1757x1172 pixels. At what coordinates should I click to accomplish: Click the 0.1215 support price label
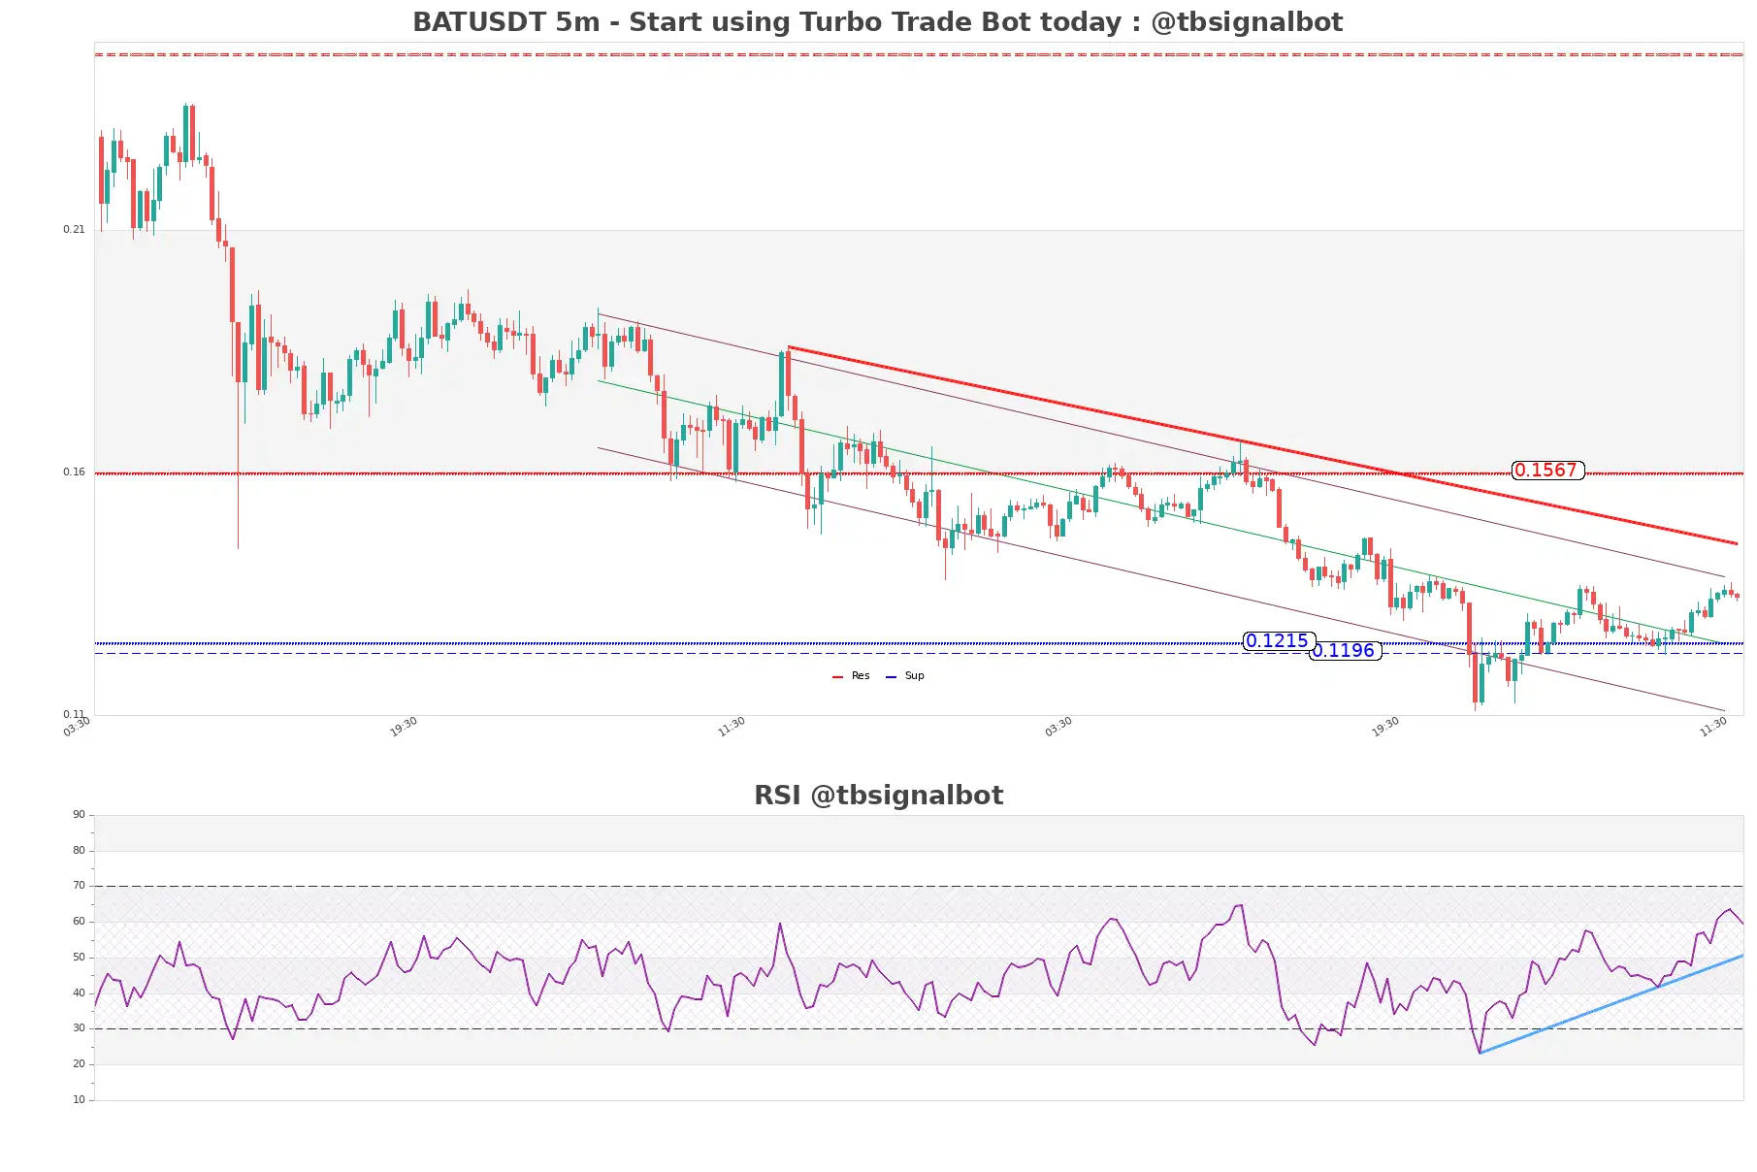point(1279,641)
